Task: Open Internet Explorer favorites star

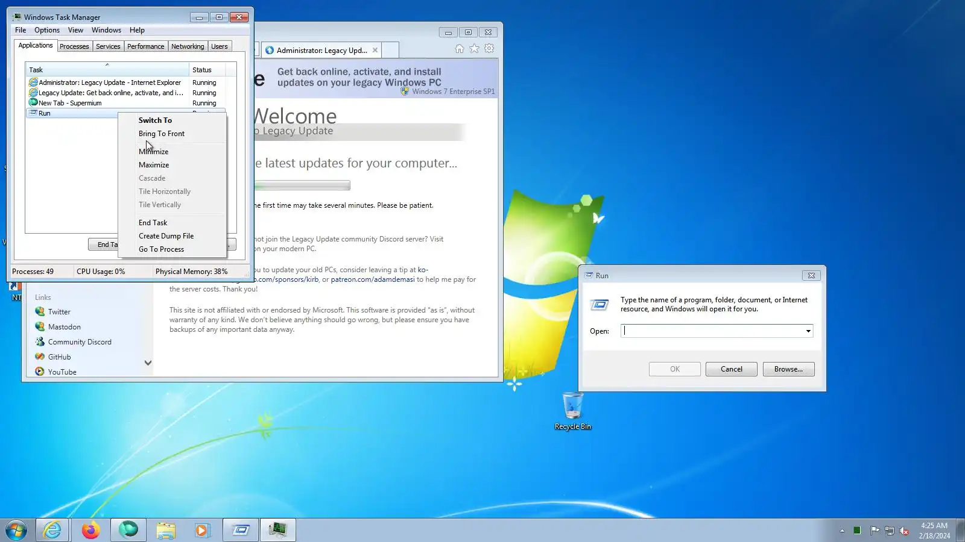Action: pos(475,49)
